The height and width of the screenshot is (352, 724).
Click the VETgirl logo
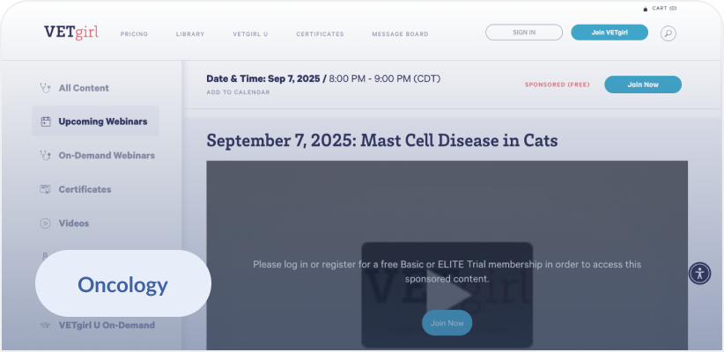[x=71, y=33]
